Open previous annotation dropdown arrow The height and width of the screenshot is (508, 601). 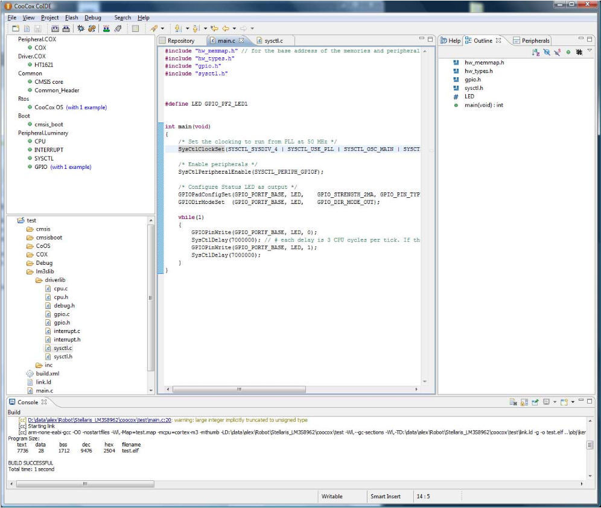205,28
